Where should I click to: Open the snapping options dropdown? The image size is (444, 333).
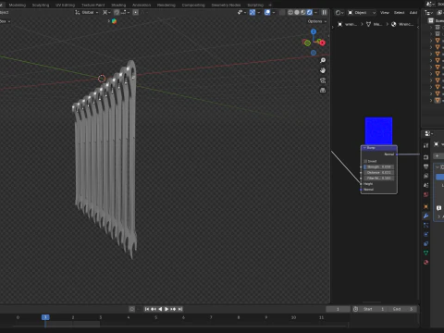[x=125, y=12]
